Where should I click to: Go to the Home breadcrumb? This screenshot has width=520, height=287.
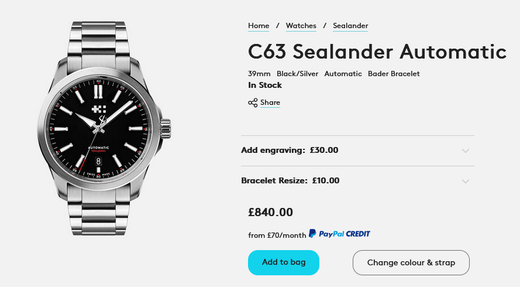pyautogui.click(x=259, y=26)
